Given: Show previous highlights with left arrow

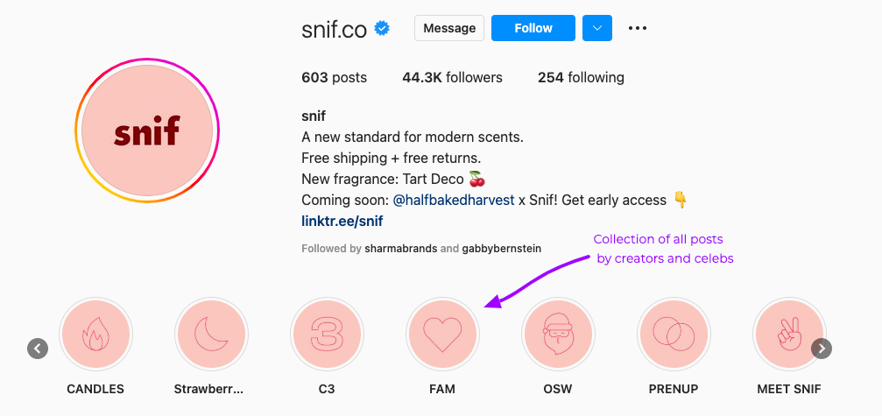Looking at the screenshot, I should pos(38,349).
